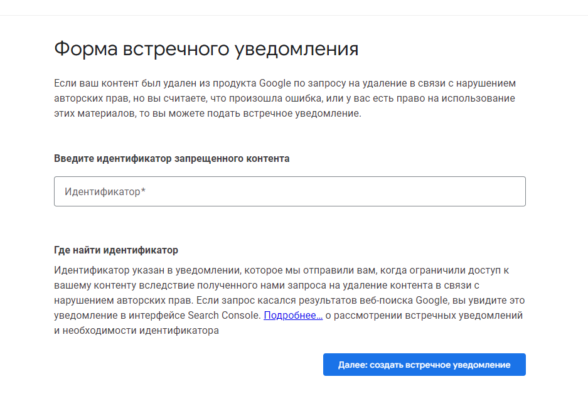588x411 pixels.
Task: Click the word Форма in the page title
Action: click(86, 49)
